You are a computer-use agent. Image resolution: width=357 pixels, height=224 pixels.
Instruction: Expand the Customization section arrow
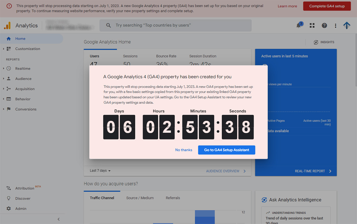tap(4, 49)
